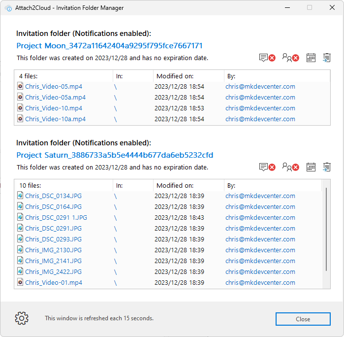Open the Project Moon folder link
This screenshot has height=337, width=344.
pos(109,46)
